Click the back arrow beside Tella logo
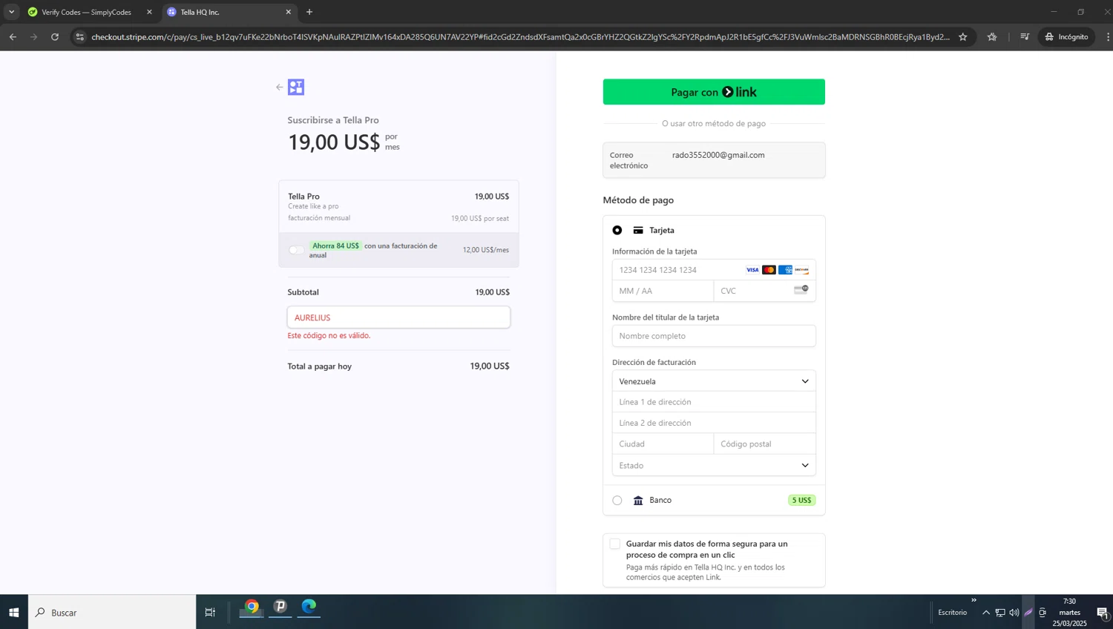Viewport: 1113px width, 629px height. 280,88
